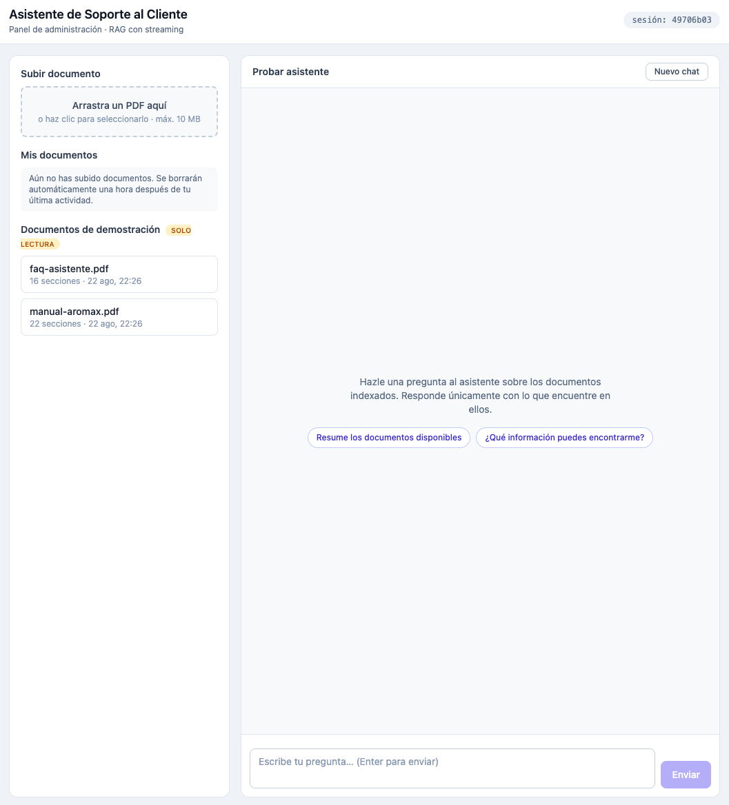
Task: Focus the "Escribe tu pregunta" input field
Action: (452, 768)
